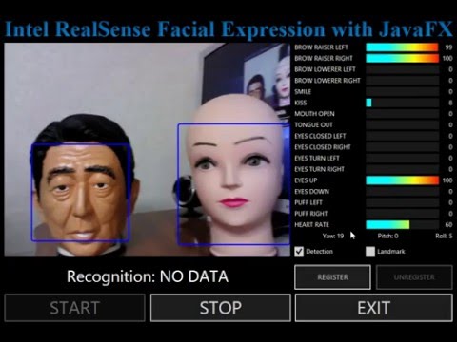Screen dimensions: 457x342
Task: Click the 'PUFF LEFT' label
Action: coord(308,202)
